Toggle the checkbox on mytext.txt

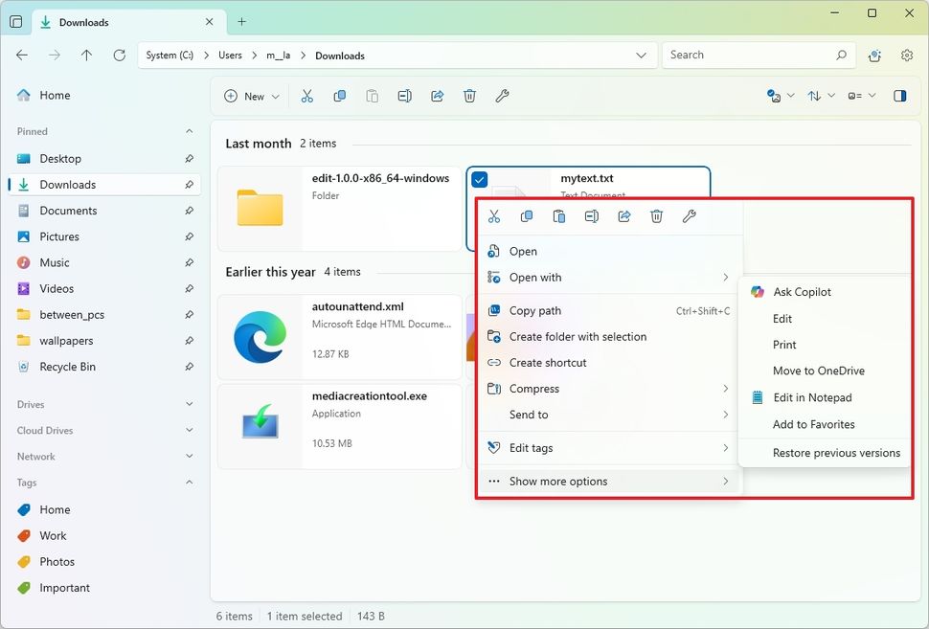(481, 179)
